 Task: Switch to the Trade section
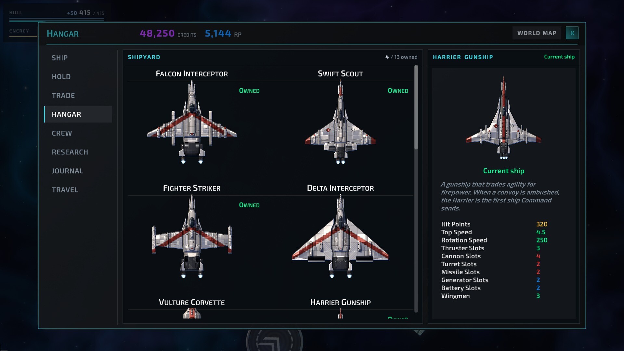[x=78, y=96]
